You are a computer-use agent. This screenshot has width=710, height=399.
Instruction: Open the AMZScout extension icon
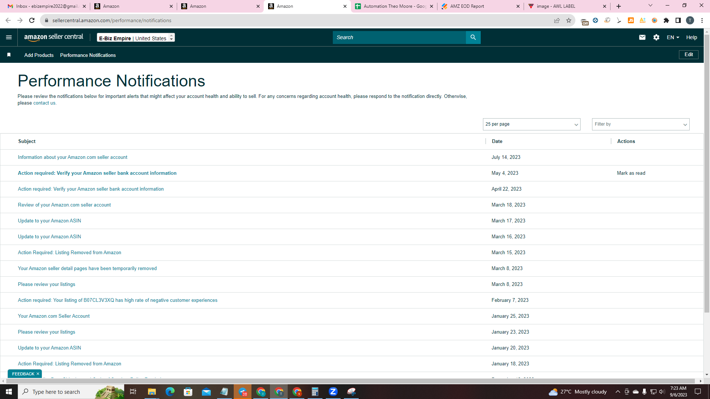643,20
